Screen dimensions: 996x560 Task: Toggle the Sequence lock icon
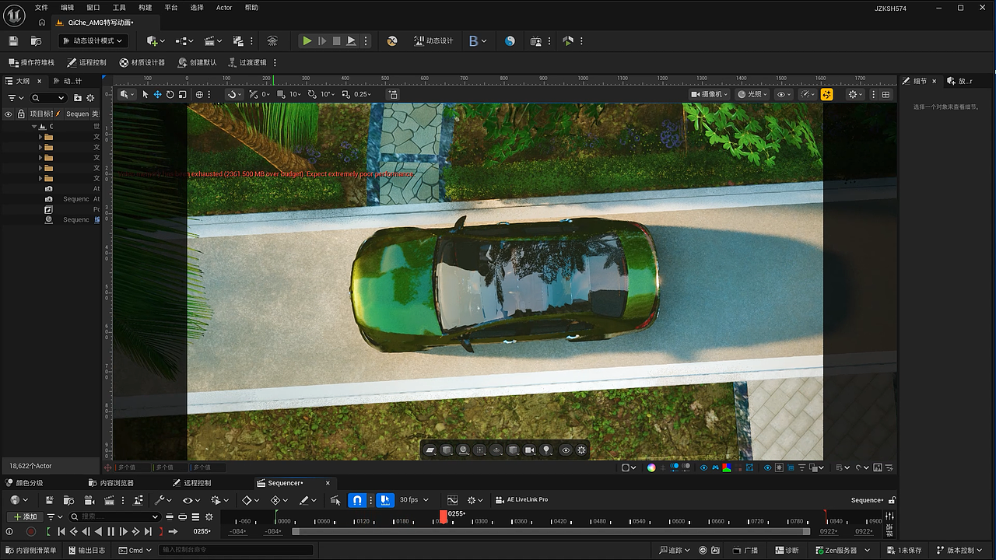[892, 500]
